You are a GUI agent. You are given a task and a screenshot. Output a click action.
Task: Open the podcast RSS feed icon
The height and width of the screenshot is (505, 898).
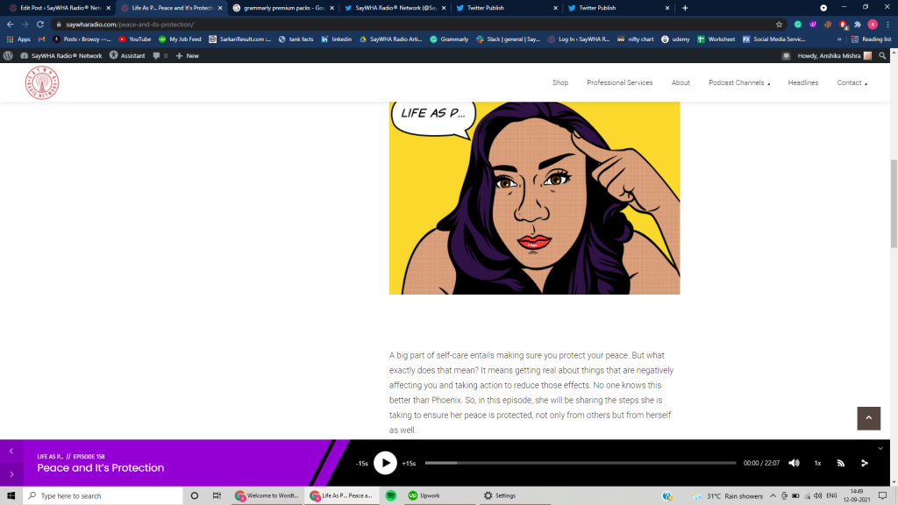[841, 463]
